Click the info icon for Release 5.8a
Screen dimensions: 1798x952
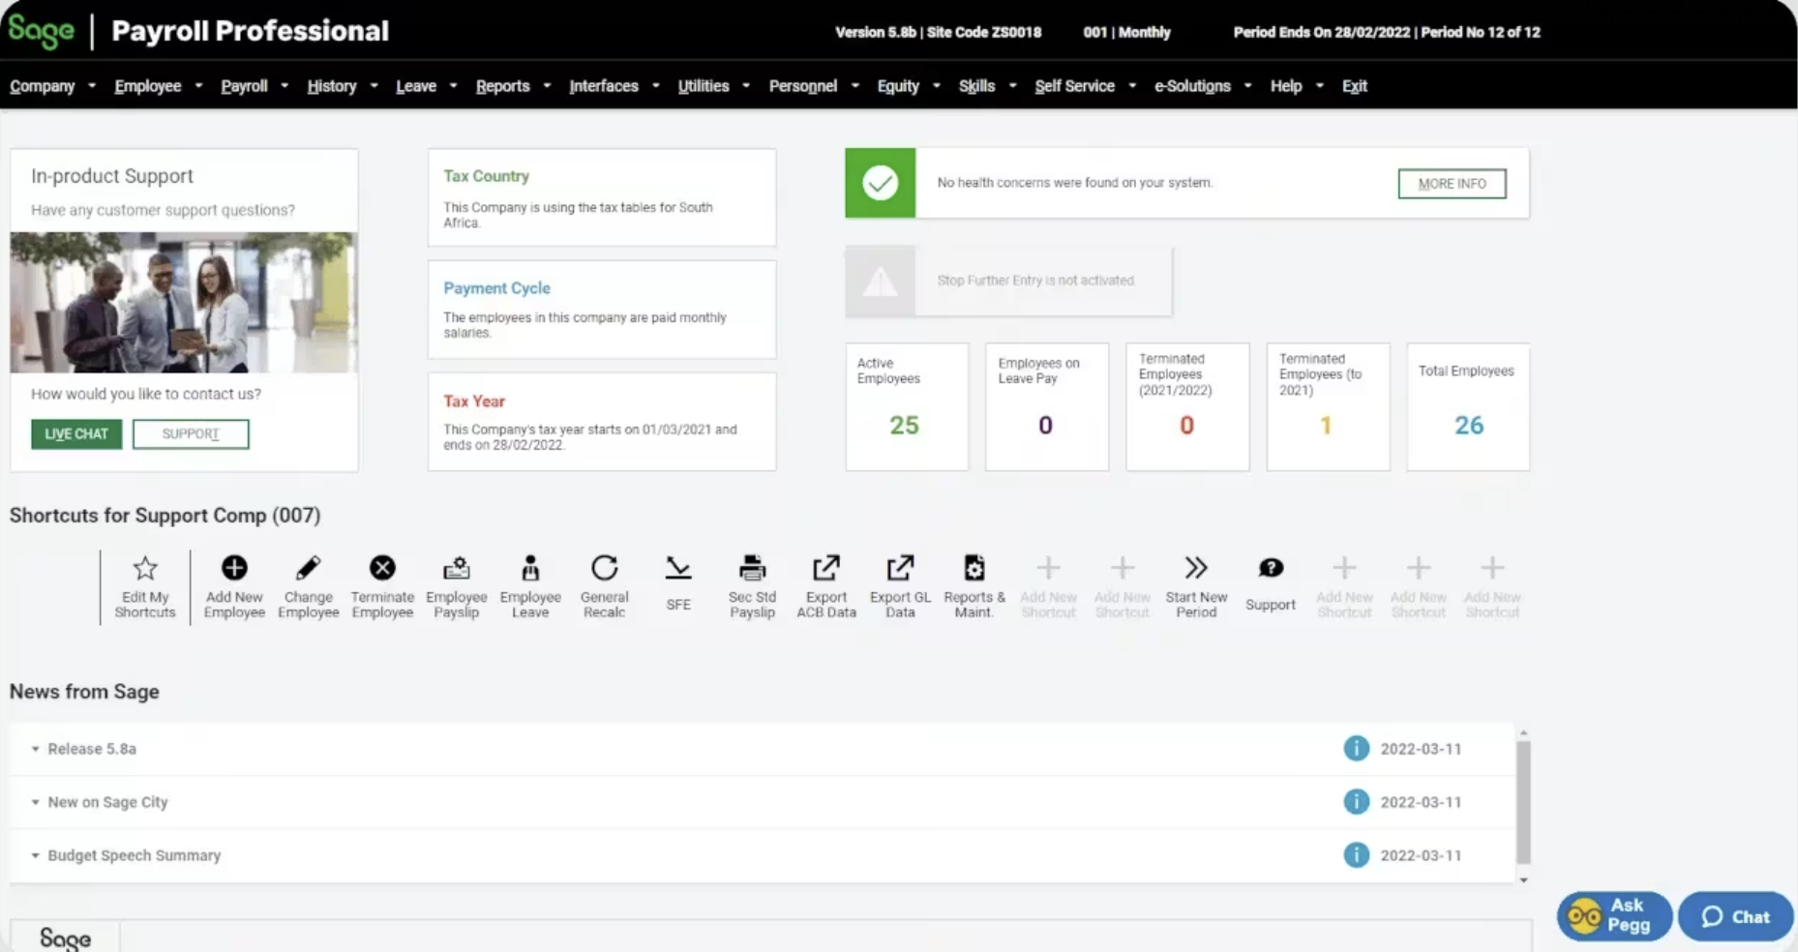[1356, 749]
